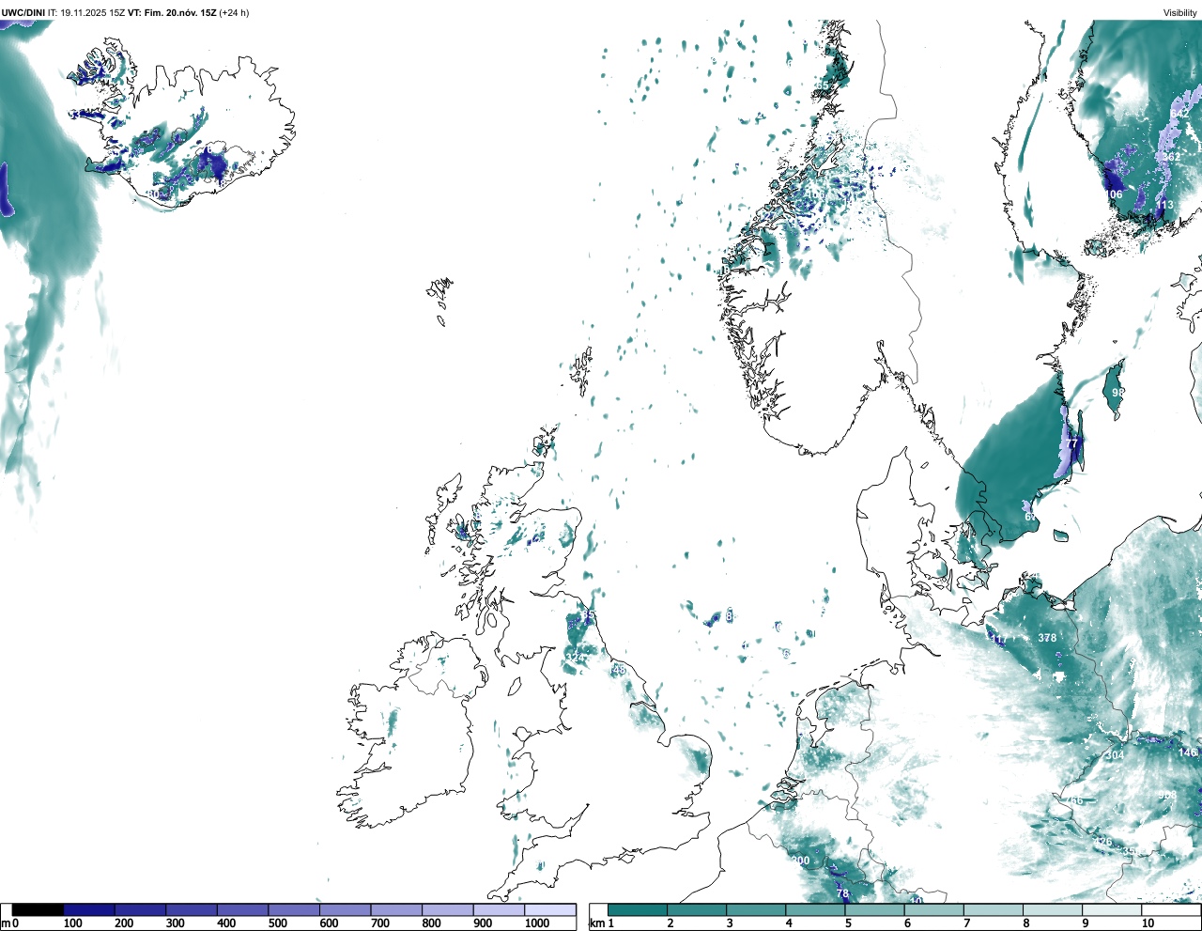The image size is (1202, 931).
Task: Select the dark navy 100–200 m legend swatch
Action: pyautogui.click(x=89, y=909)
